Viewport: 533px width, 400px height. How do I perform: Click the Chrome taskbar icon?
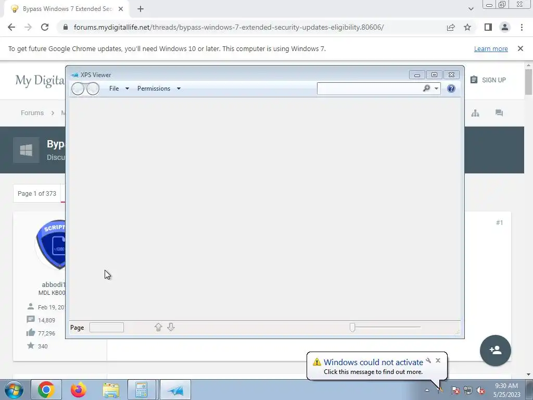46,390
